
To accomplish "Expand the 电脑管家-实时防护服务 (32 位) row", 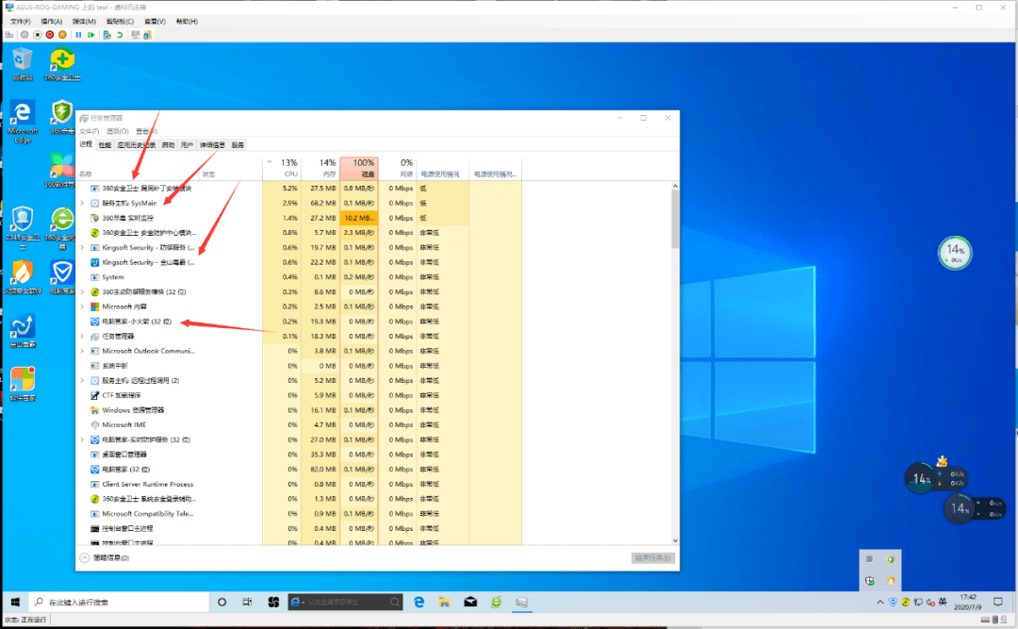I will pos(82,439).
